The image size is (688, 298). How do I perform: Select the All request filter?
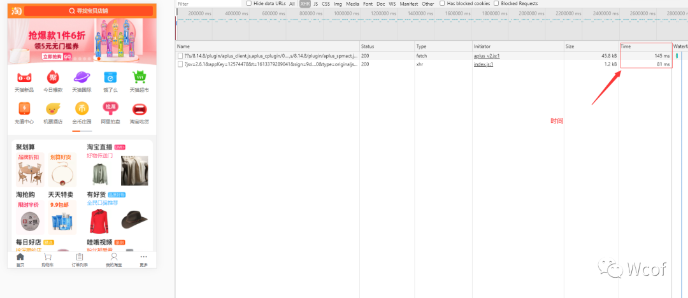[292, 4]
